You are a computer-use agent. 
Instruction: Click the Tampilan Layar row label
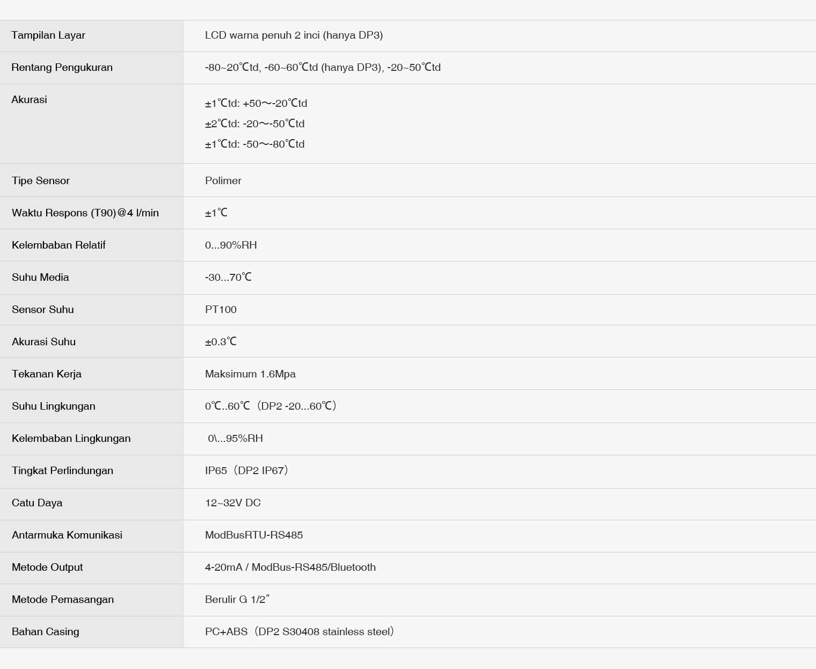click(48, 35)
